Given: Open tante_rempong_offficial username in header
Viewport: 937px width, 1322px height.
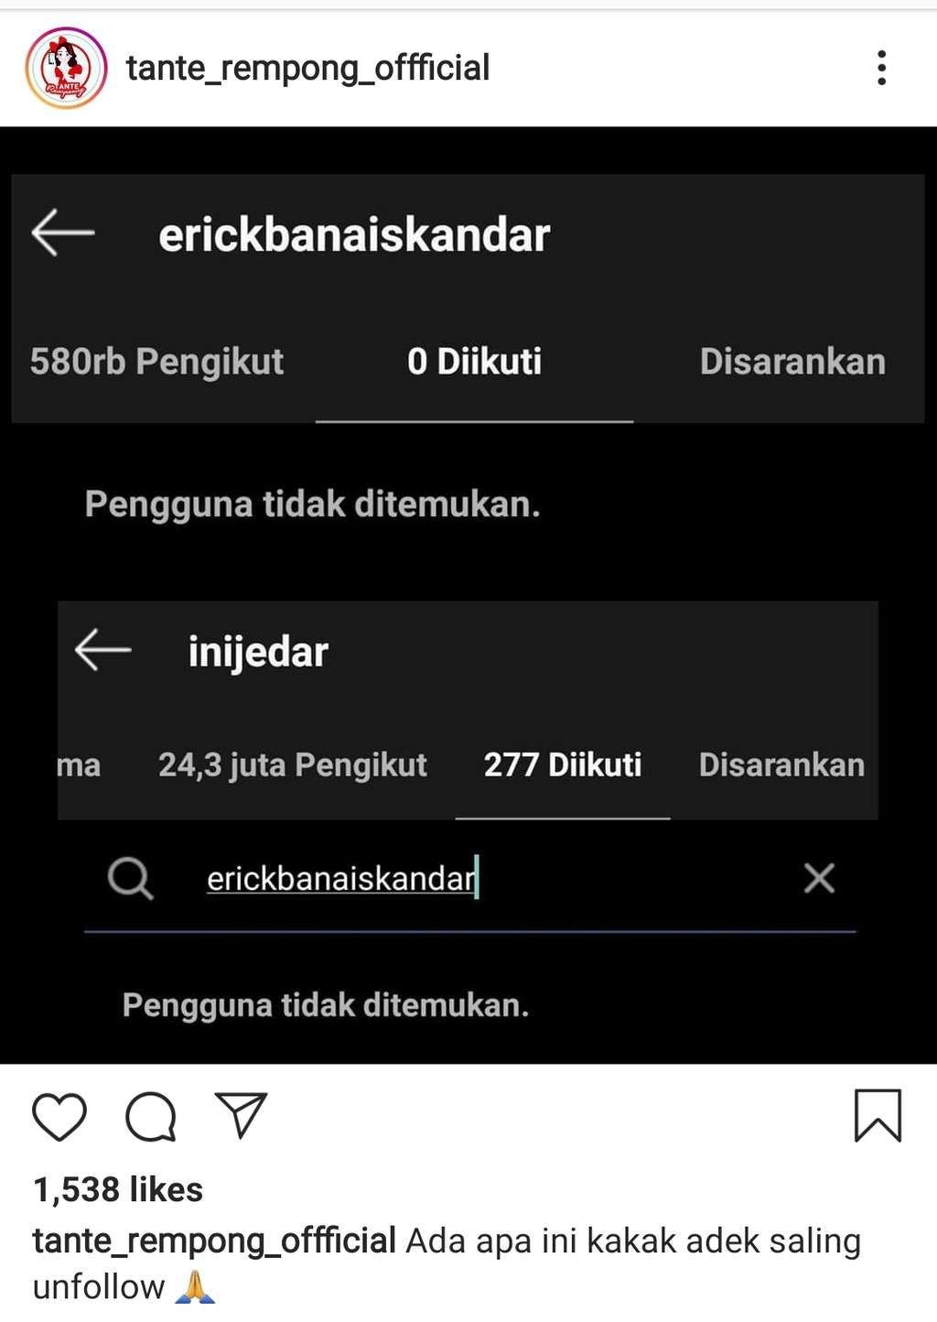Looking at the screenshot, I should pyautogui.click(x=307, y=68).
